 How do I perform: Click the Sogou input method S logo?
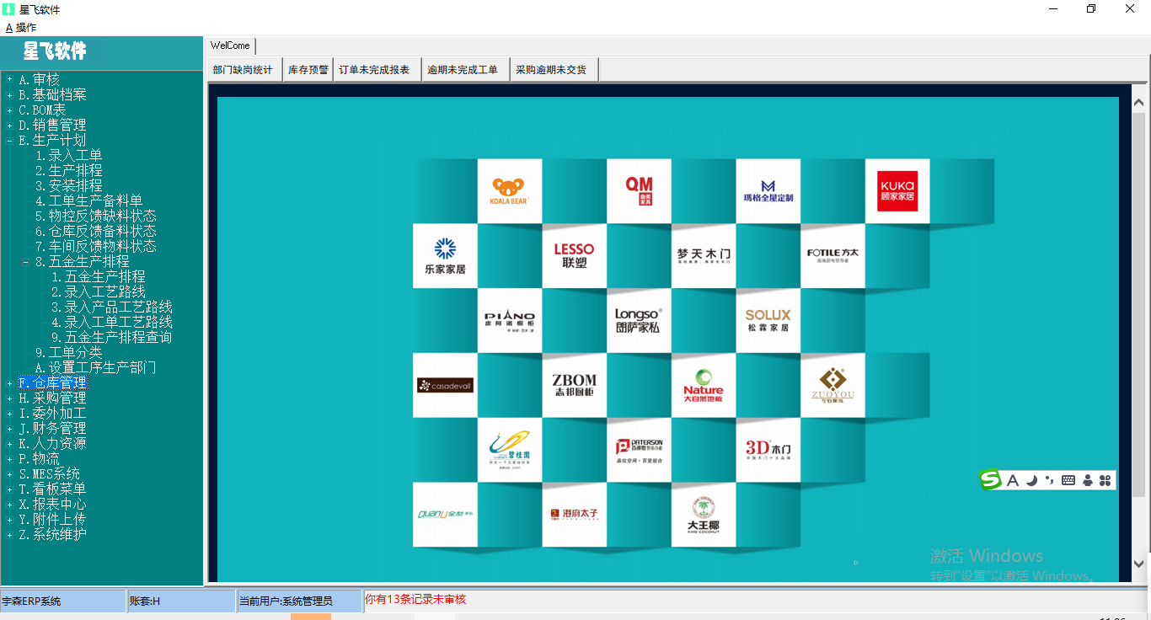coord(990,480)
